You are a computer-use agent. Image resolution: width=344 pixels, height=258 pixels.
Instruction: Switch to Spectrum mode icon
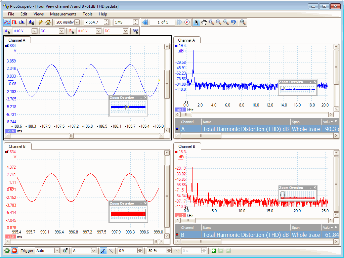click(22, 22)
